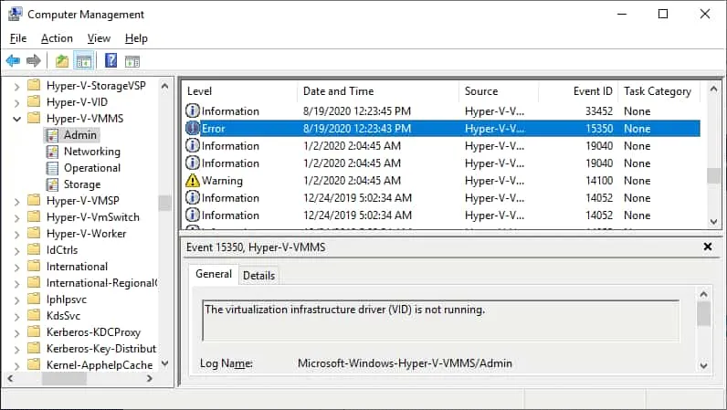Close the Event 15350 details pane
The width and height of the screenshot is (727, 410).
pyautogui.click(x=708, y=247)
